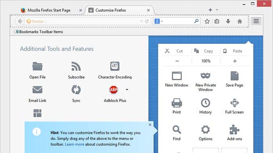
Task: Dismiss the customization hint box
Action: [150, 125]
